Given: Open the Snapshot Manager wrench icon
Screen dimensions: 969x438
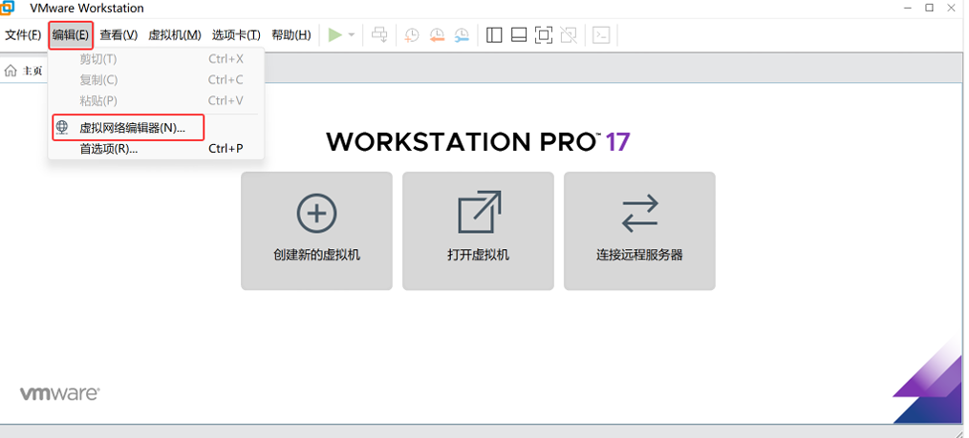Looking at the screenshot, I should coord(462,35).
